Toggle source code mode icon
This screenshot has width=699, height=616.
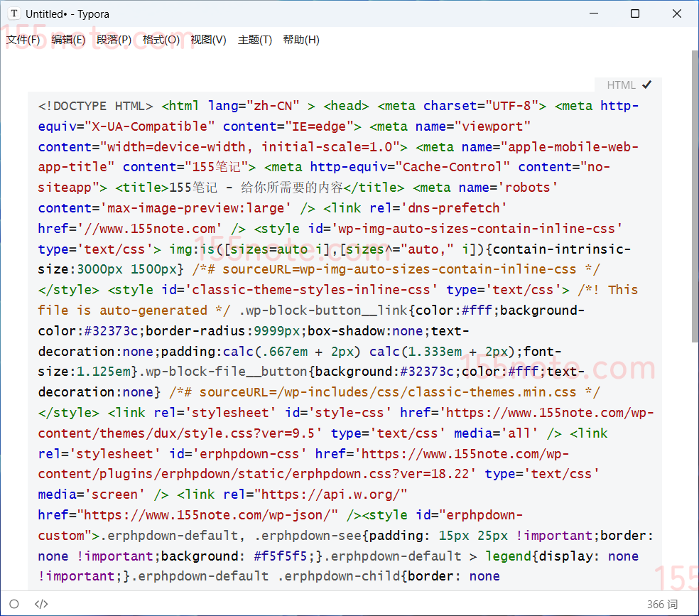(42, 604)
